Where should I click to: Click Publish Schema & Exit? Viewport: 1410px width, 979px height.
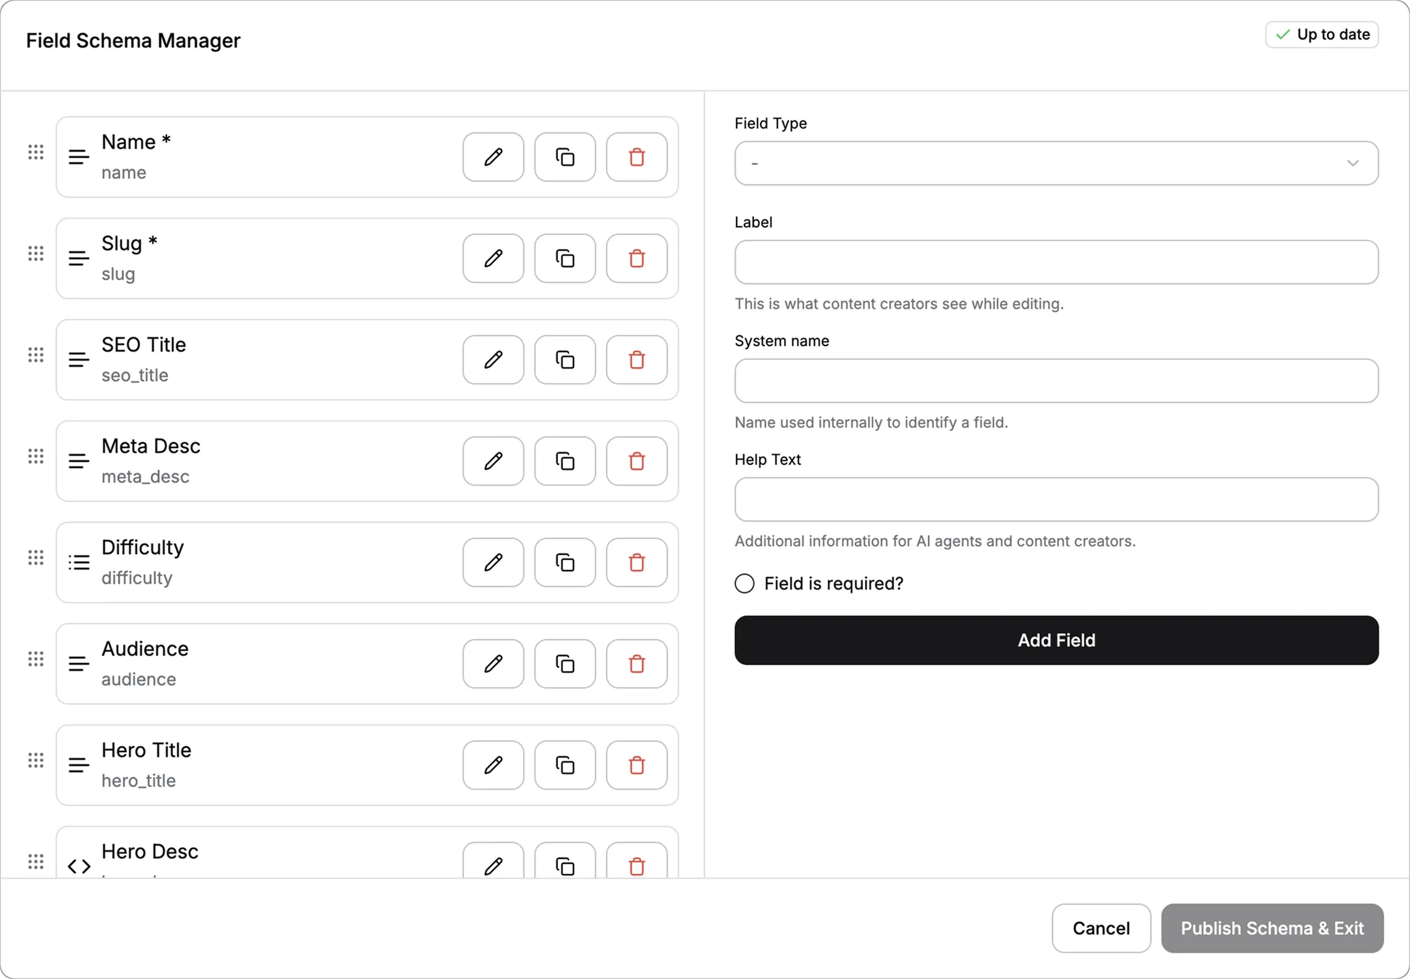(x=1271, y=928)
